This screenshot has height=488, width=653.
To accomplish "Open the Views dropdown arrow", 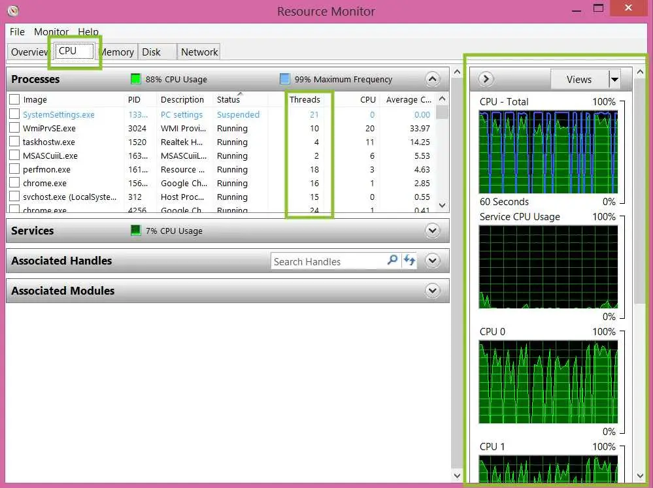I will click(614, 79).
